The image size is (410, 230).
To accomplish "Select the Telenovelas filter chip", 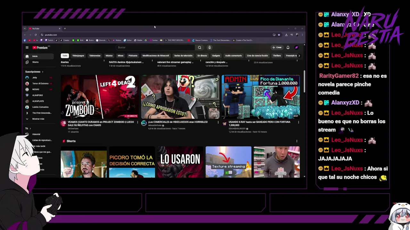I will pos(95,56).
